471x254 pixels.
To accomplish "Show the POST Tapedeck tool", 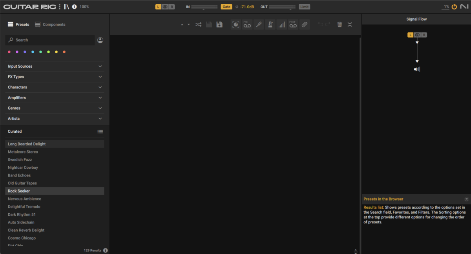I will pyautogui.click(x=293, y=24).
